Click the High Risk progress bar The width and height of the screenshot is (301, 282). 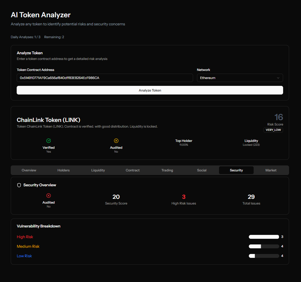pos(264,237)
